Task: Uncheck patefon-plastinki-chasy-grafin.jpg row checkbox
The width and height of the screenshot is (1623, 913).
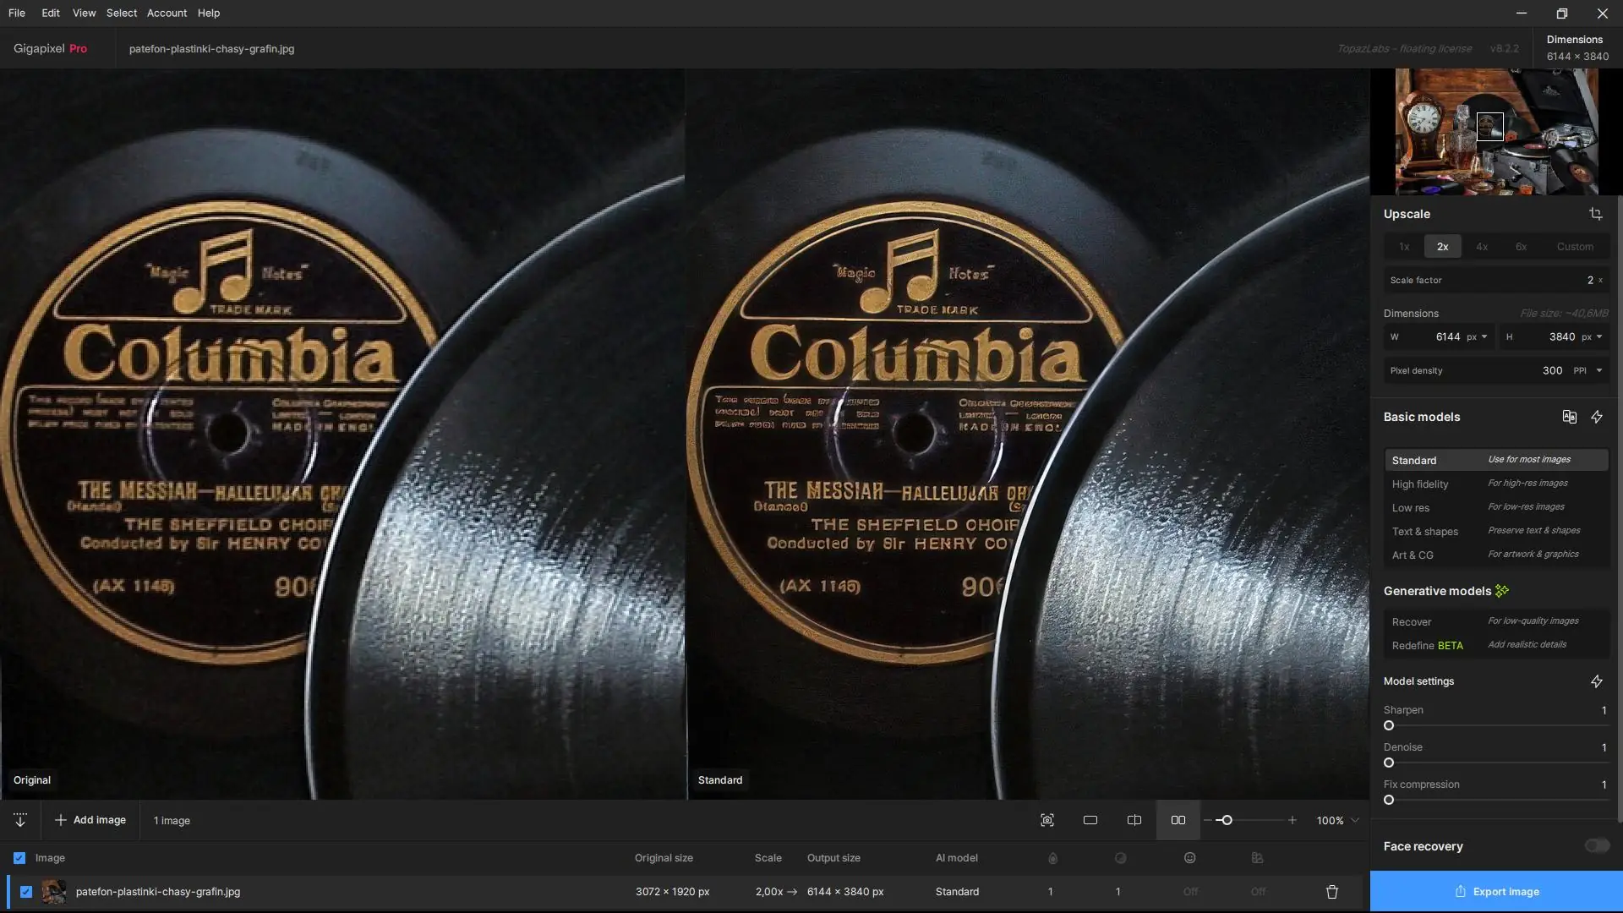Action: (26, 892)
